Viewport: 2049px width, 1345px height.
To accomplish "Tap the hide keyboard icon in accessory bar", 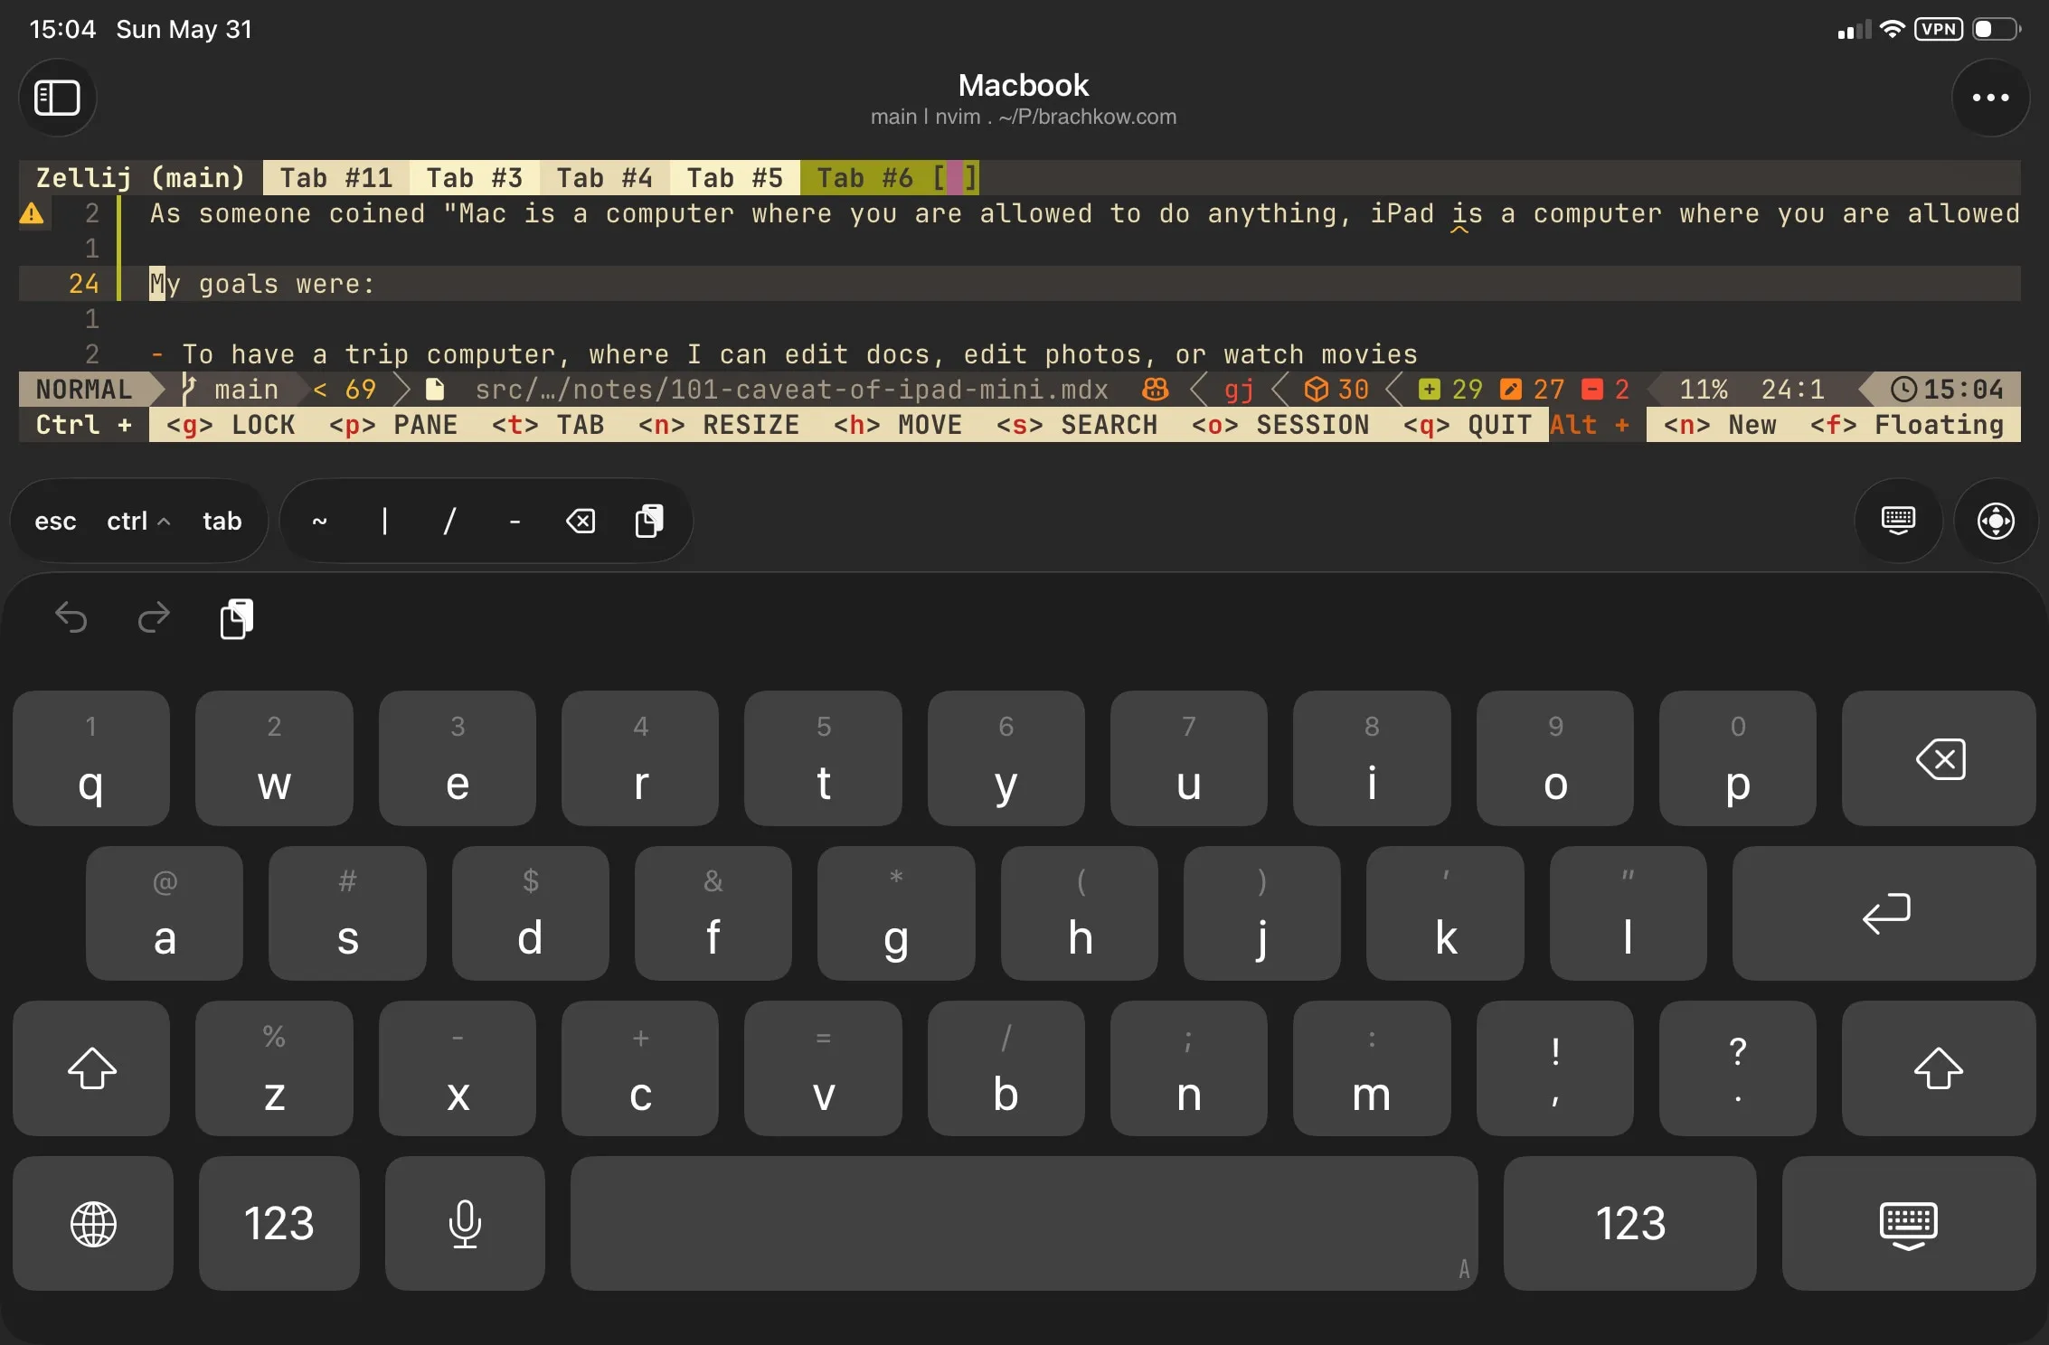I will pos(1898,521).
